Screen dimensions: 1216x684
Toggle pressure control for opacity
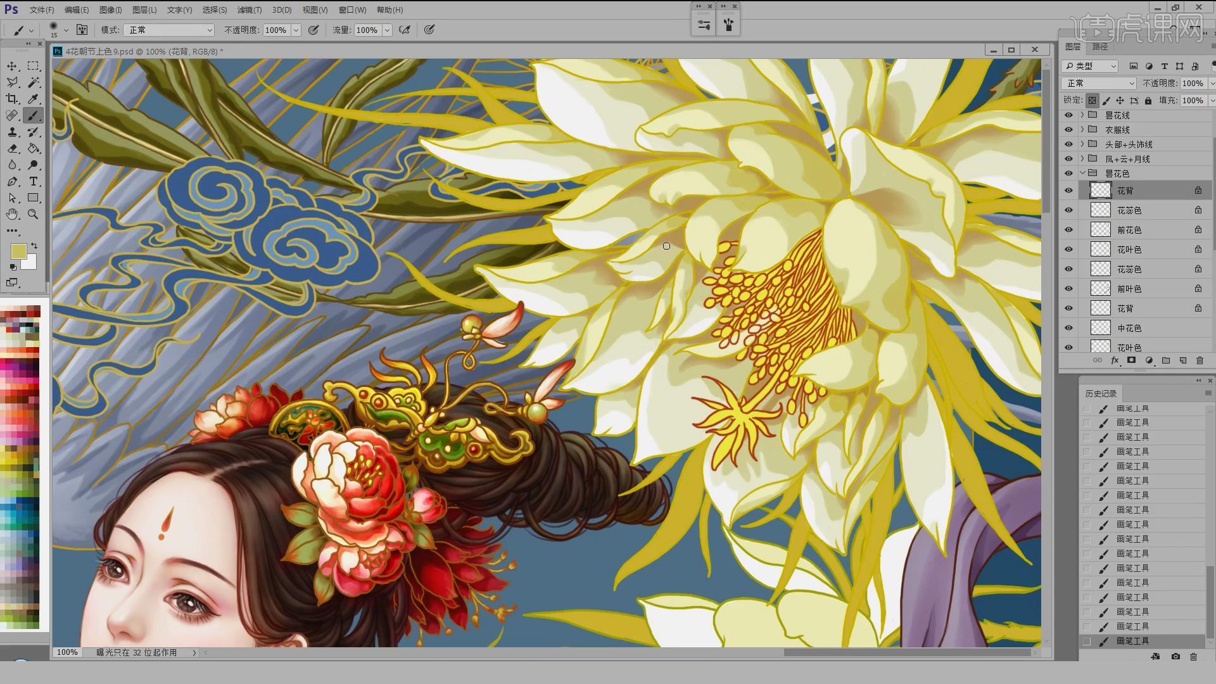coord(313,30)
